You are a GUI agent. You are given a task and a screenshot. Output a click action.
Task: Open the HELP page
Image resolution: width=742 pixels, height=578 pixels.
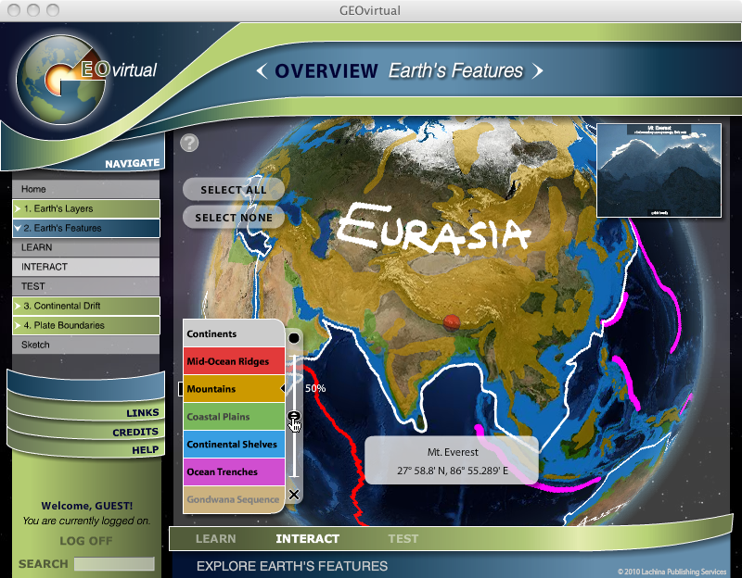pyautogui.click(x=146, y=450)
